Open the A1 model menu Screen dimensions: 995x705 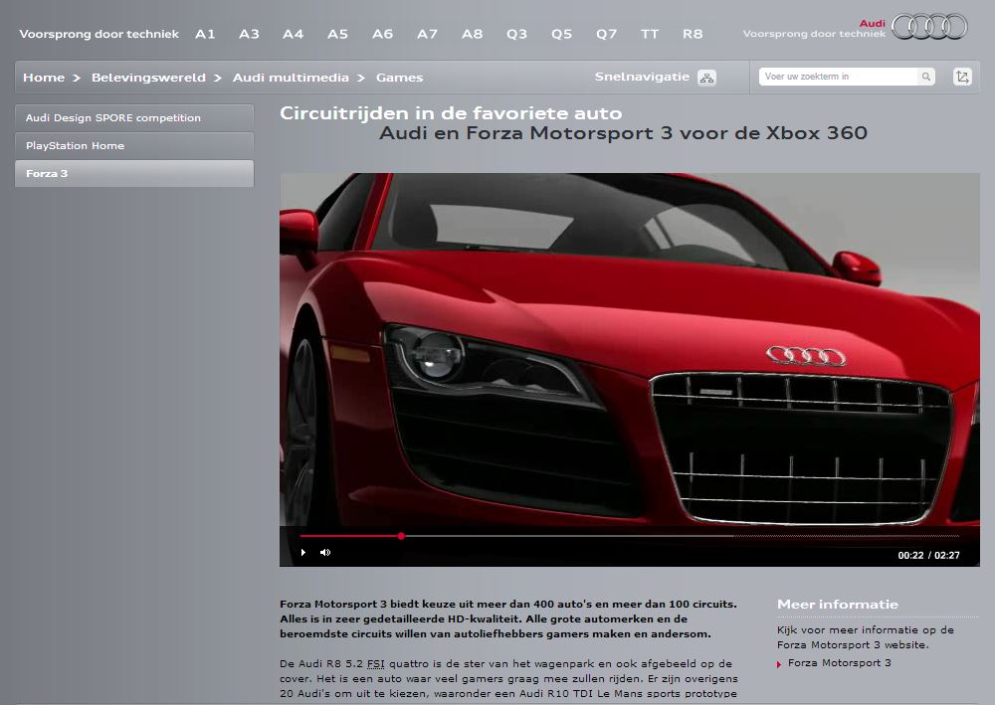[205, 34]
